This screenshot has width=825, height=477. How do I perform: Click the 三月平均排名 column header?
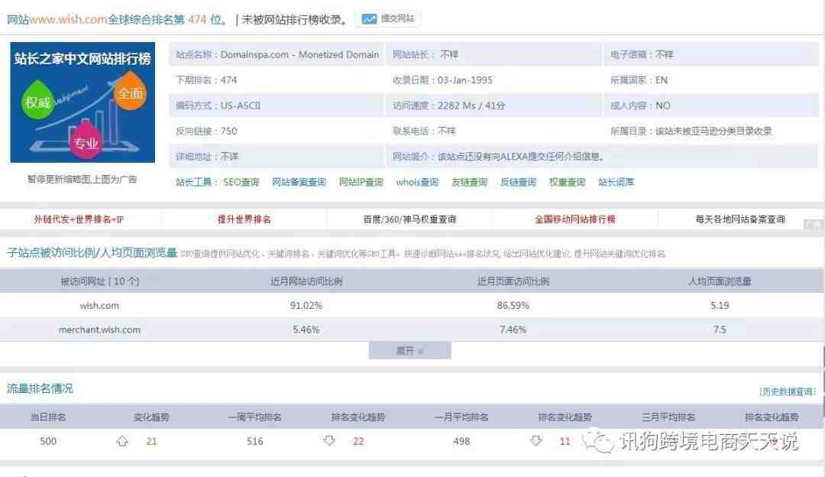point(668,417)
